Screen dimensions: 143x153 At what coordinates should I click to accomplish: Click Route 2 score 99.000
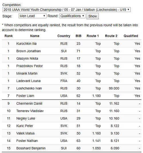point(114,88)
